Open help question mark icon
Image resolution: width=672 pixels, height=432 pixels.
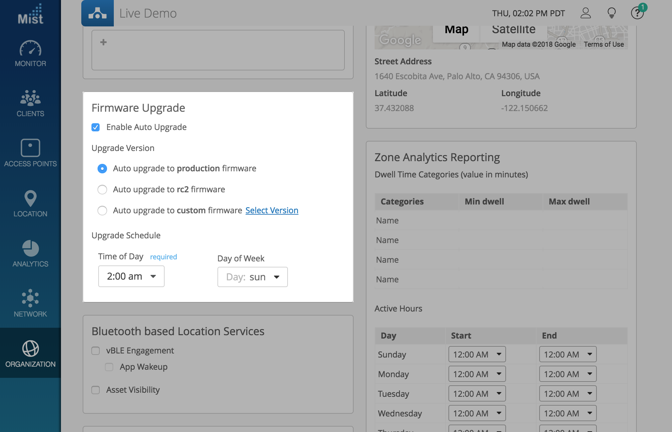point(637,13)
